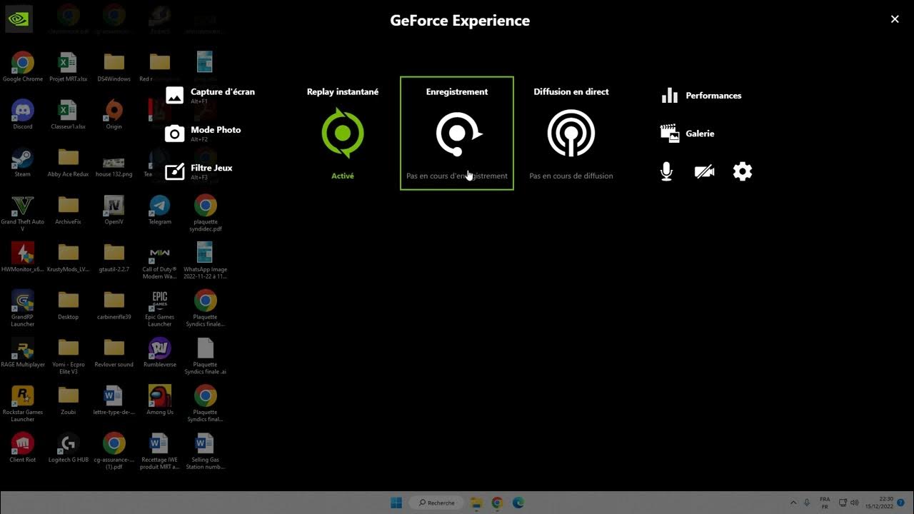Image resolution: width=914 pixels, height=514 pixels.
Task: Select Discord desktop icon
Action: [23, 114]
